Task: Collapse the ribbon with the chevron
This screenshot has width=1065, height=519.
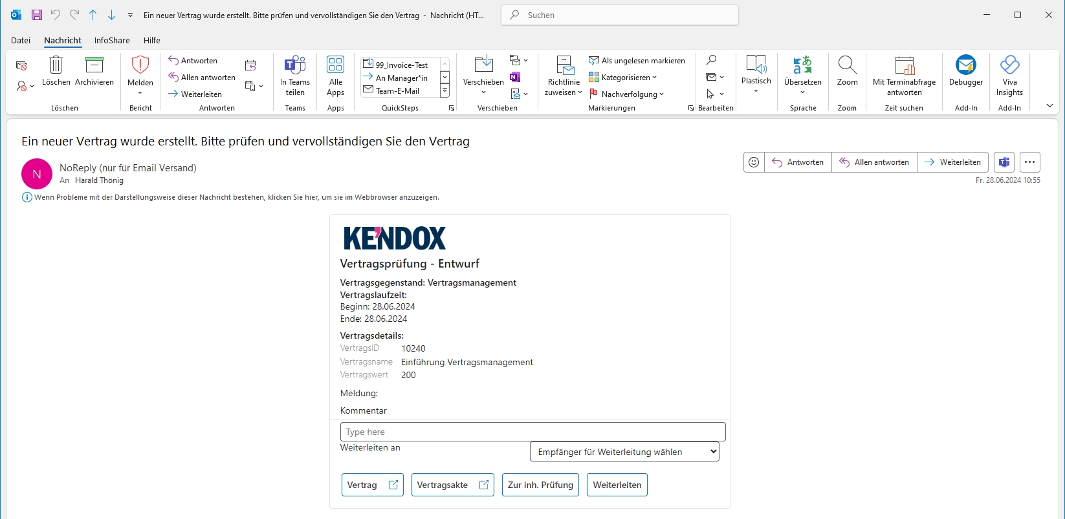Action: pos(1049,106)
